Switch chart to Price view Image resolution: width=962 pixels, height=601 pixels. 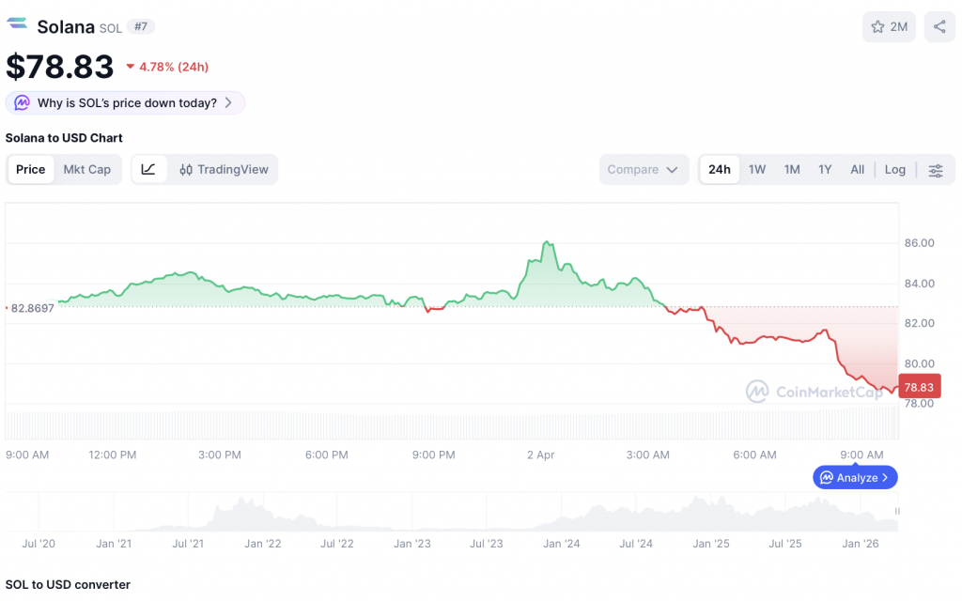click(30, 169)
